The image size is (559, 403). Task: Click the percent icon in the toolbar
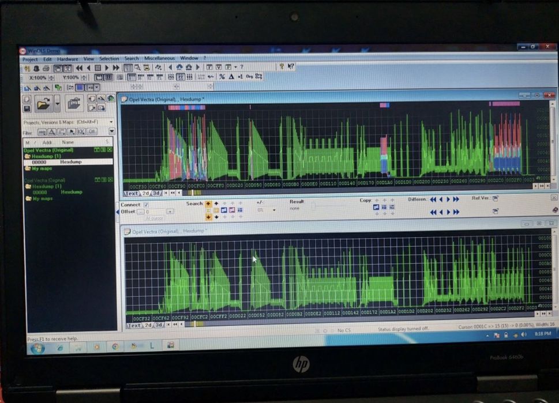point(222,76)
